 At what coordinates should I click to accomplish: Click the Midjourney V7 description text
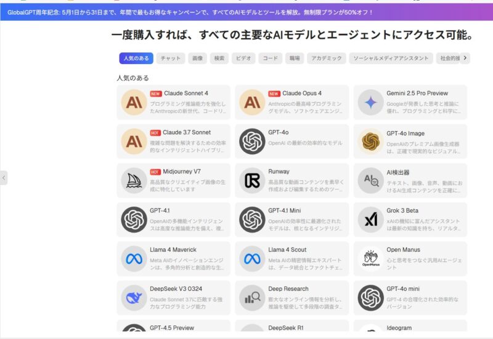(188, 186)
